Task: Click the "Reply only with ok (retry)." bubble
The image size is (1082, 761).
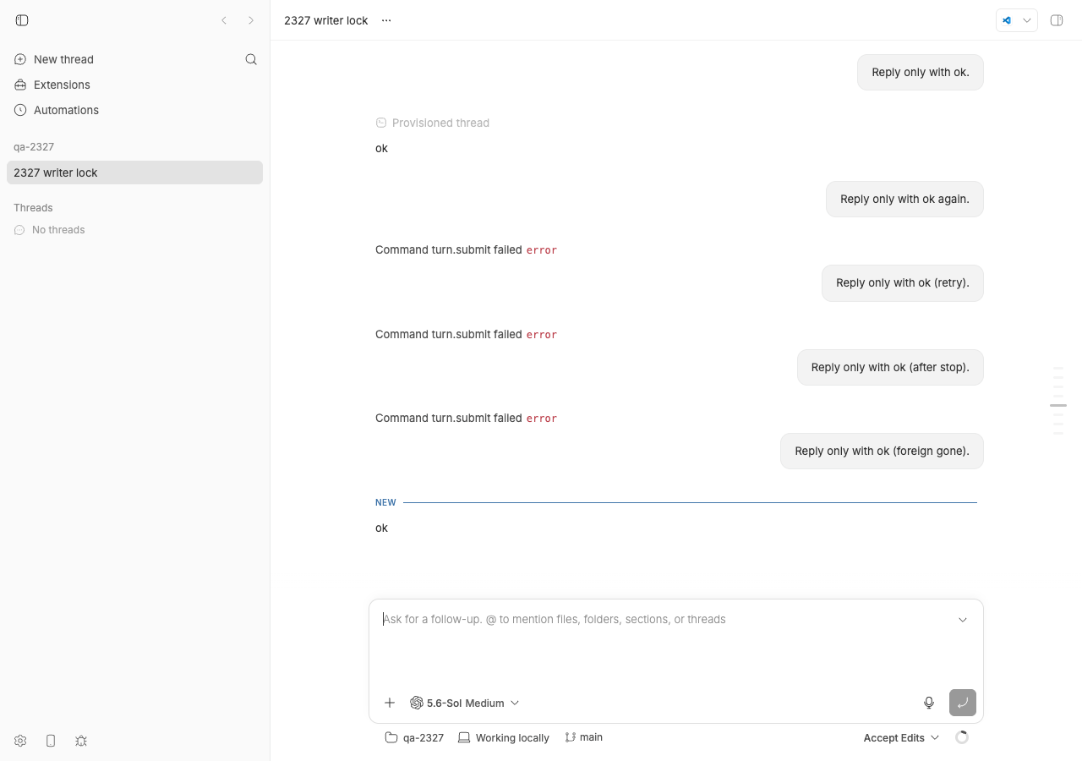Action: click(x=903, y=283)
